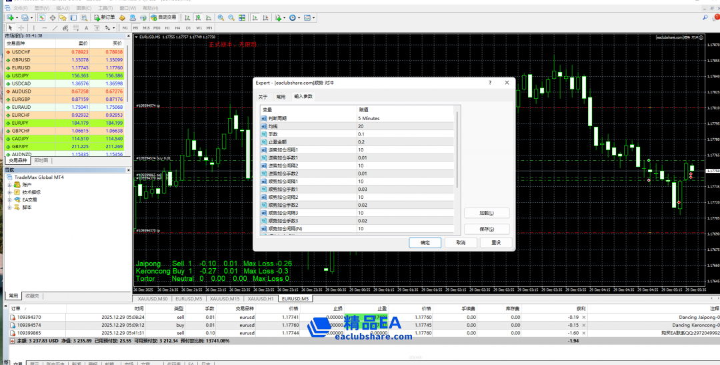Expand the 技术指标 tree node
The width and height of the screenshot is (720, 365).
(9, 192)
